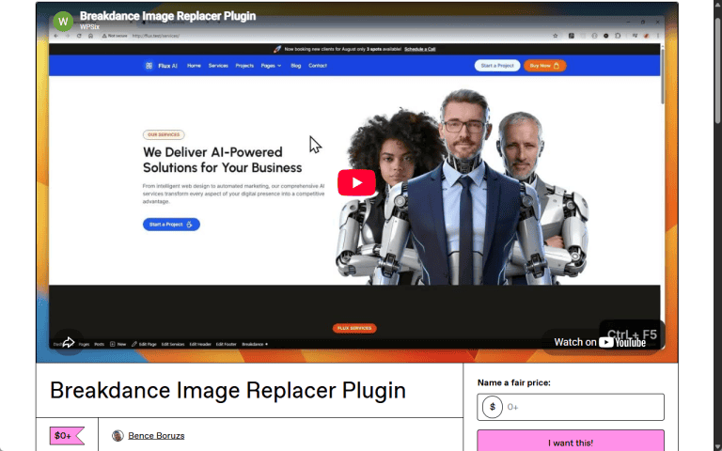Image resolution: width=722 pixels, height=451 pixels.
Task: Click the orange FLUX SERVICES badge in the video
Action: coord(354,328)
